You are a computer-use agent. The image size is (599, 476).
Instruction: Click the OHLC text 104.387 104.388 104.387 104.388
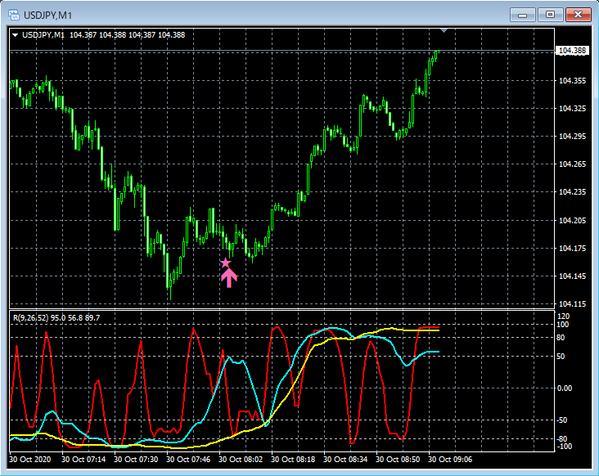tap(127, 35)
